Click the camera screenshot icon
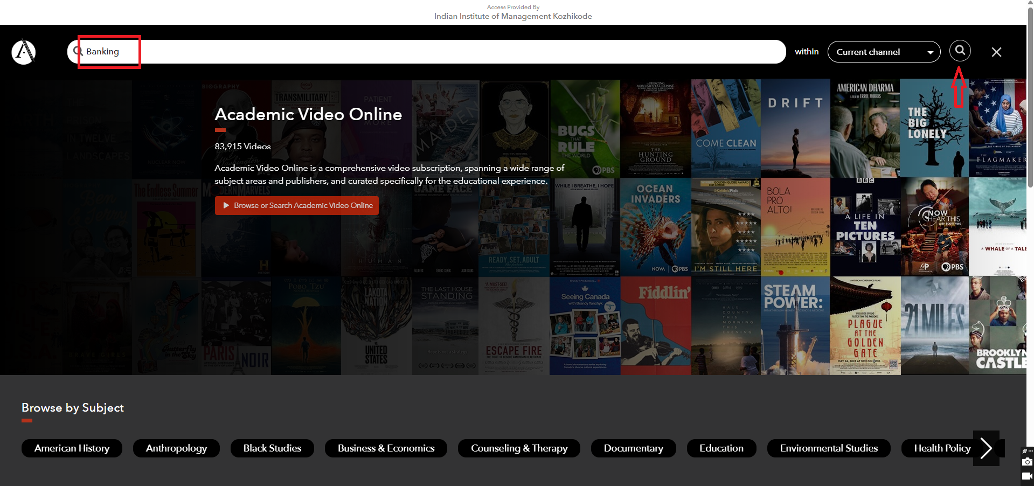The height and width of the screenshot is (486, 1034). pos(1027,462)
